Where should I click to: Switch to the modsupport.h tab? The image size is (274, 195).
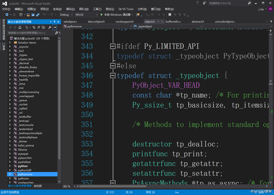[x=125, y=22]
